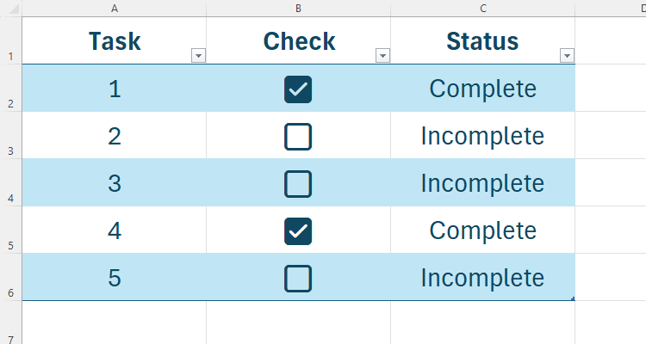Click the table resize handle at bottom-right corner

point(573,298)
